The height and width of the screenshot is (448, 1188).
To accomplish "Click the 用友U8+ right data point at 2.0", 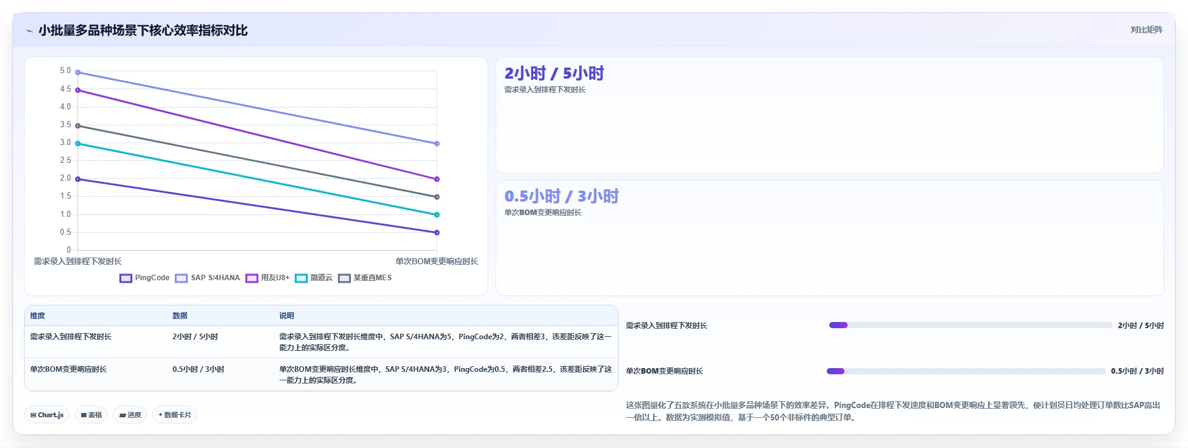I will (x=437, y=179).
